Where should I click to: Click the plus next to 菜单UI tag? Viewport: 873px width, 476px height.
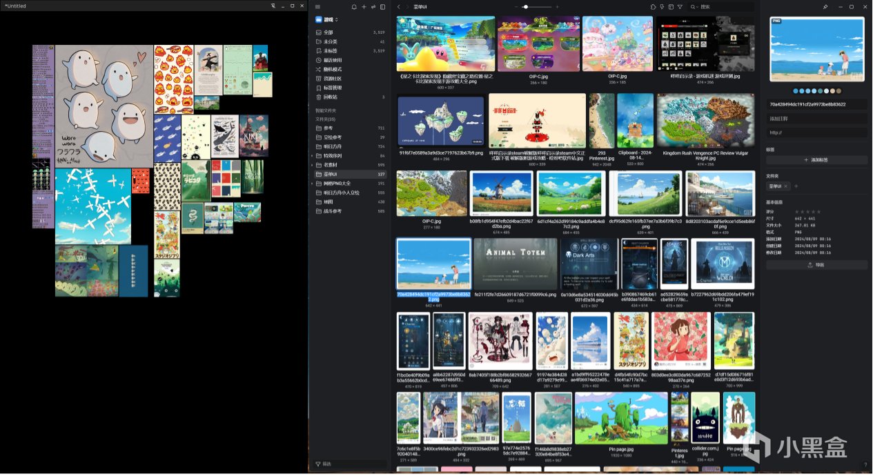pos(796,186)
